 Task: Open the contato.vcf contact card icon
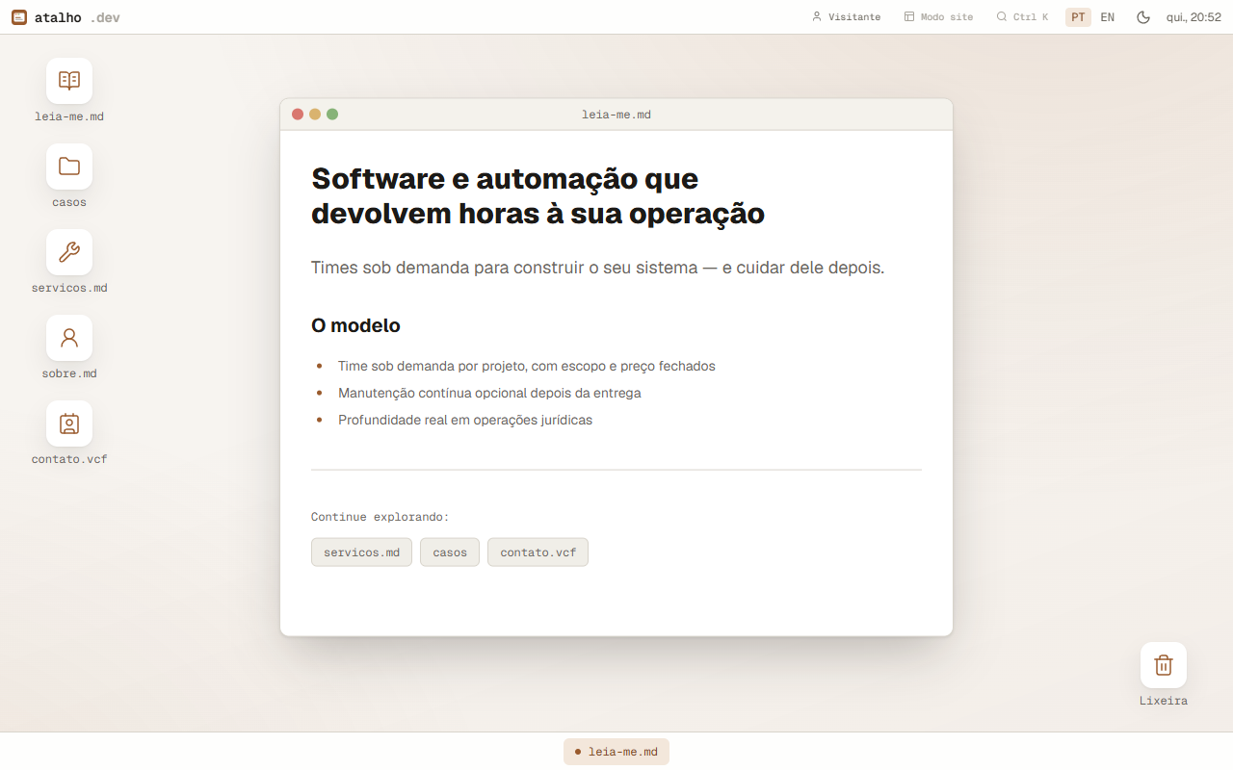69,423
